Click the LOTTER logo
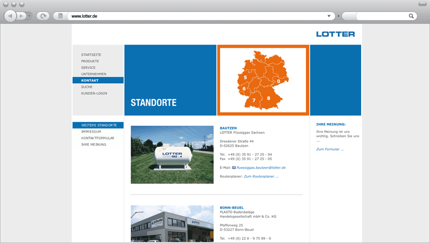 [335, 34]
